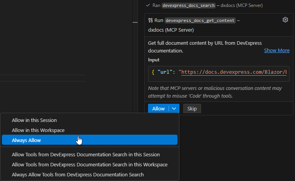This screenshot has width=295, height=181.
Task: Open the tool configuration gear icon
Action: [285, 20]
